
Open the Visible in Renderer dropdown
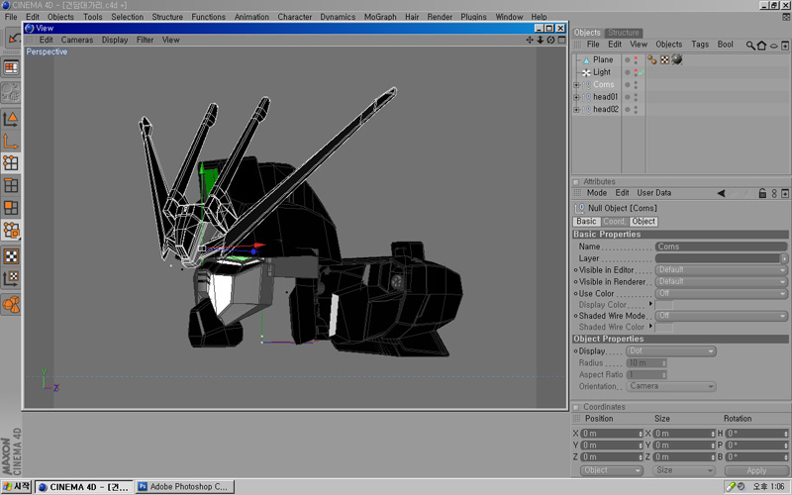(x=722, y=282)
